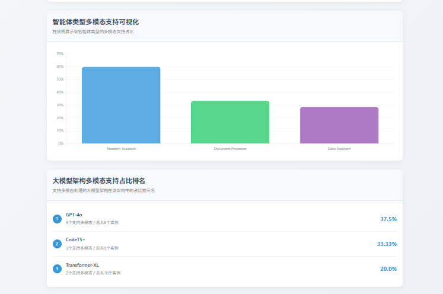Screen dimensions: 443x294
Task: Click the rank 1 badge beside GPT-4o
Action: (x=57, y=219)
